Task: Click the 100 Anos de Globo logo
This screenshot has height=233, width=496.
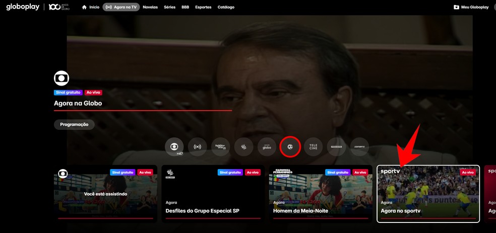Action: click(59, 7)
